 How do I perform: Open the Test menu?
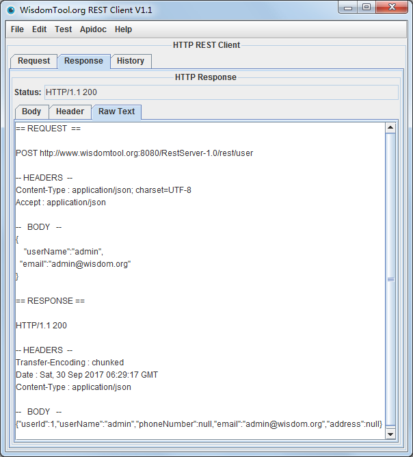63,29
